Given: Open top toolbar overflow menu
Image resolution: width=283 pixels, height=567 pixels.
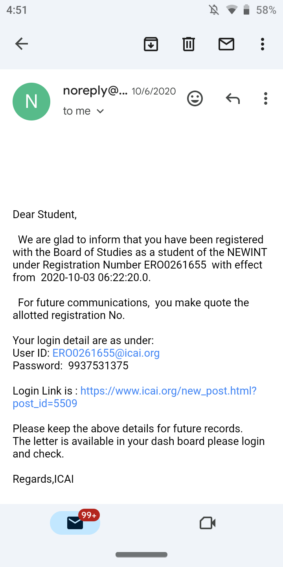Looking at the screenshot, I should click(x=263, y=44).
